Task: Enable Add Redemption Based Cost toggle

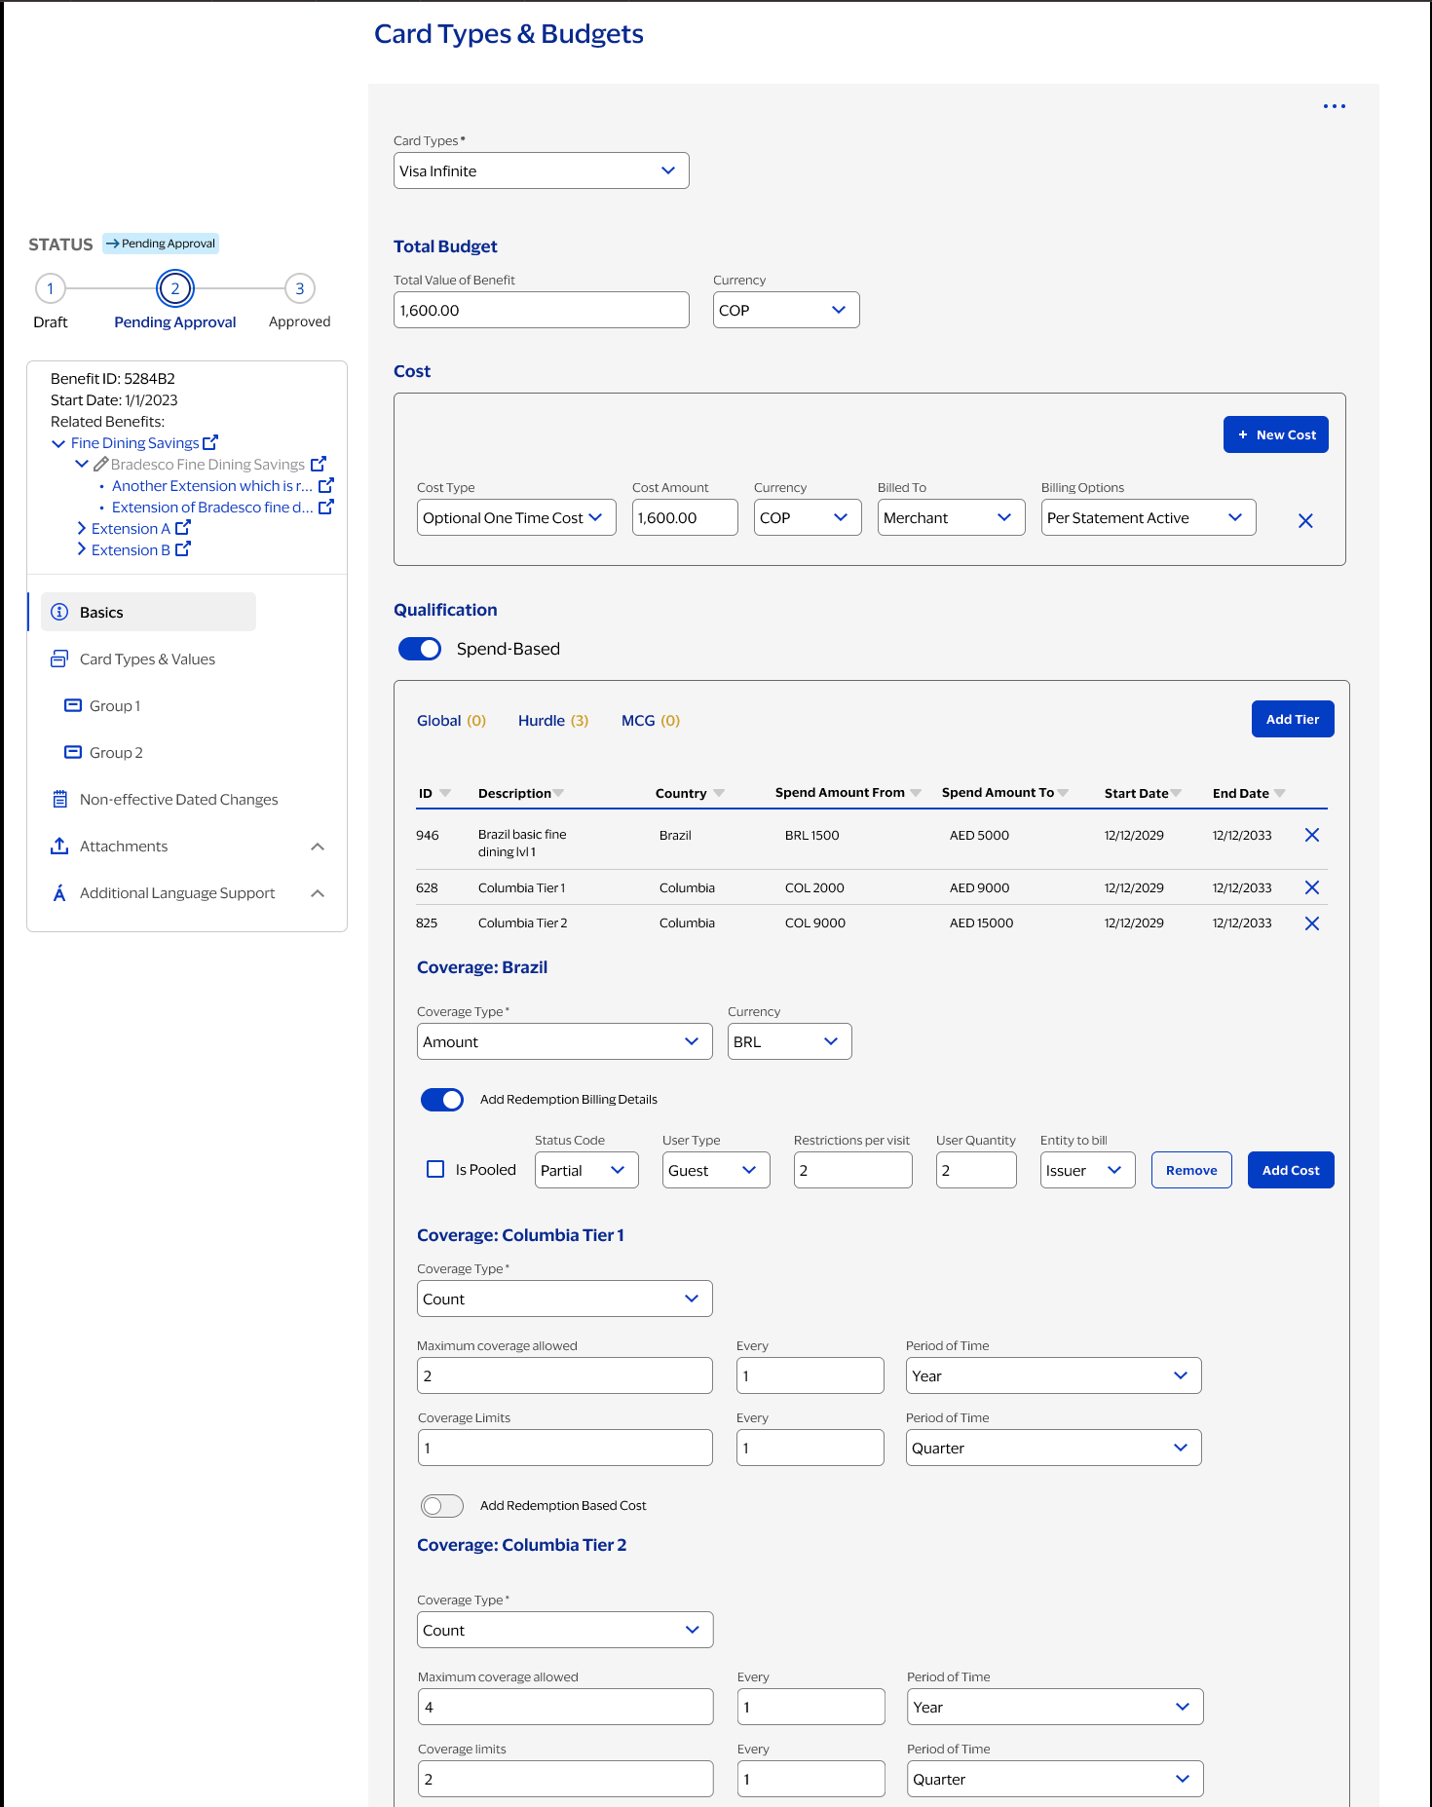Action: [442, 1506]
